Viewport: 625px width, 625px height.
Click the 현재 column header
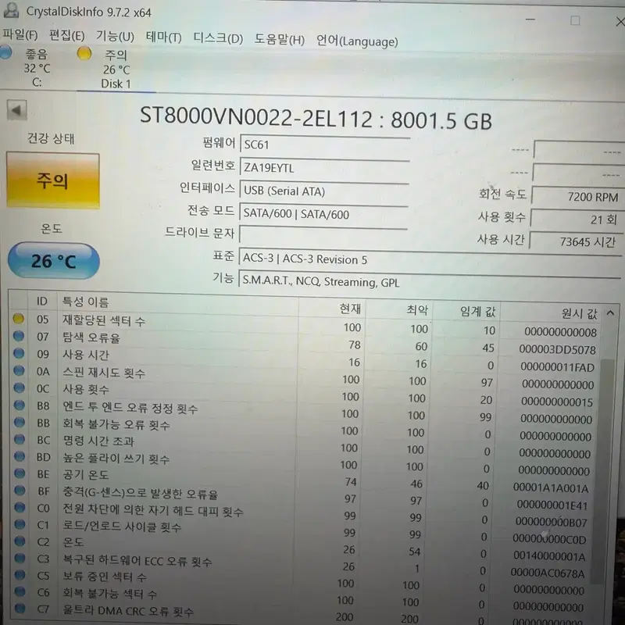point(332,308)
